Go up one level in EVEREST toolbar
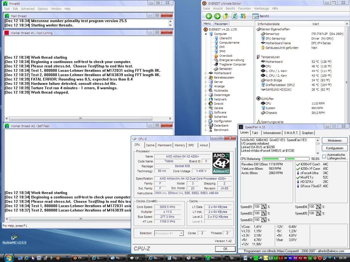 226,16
